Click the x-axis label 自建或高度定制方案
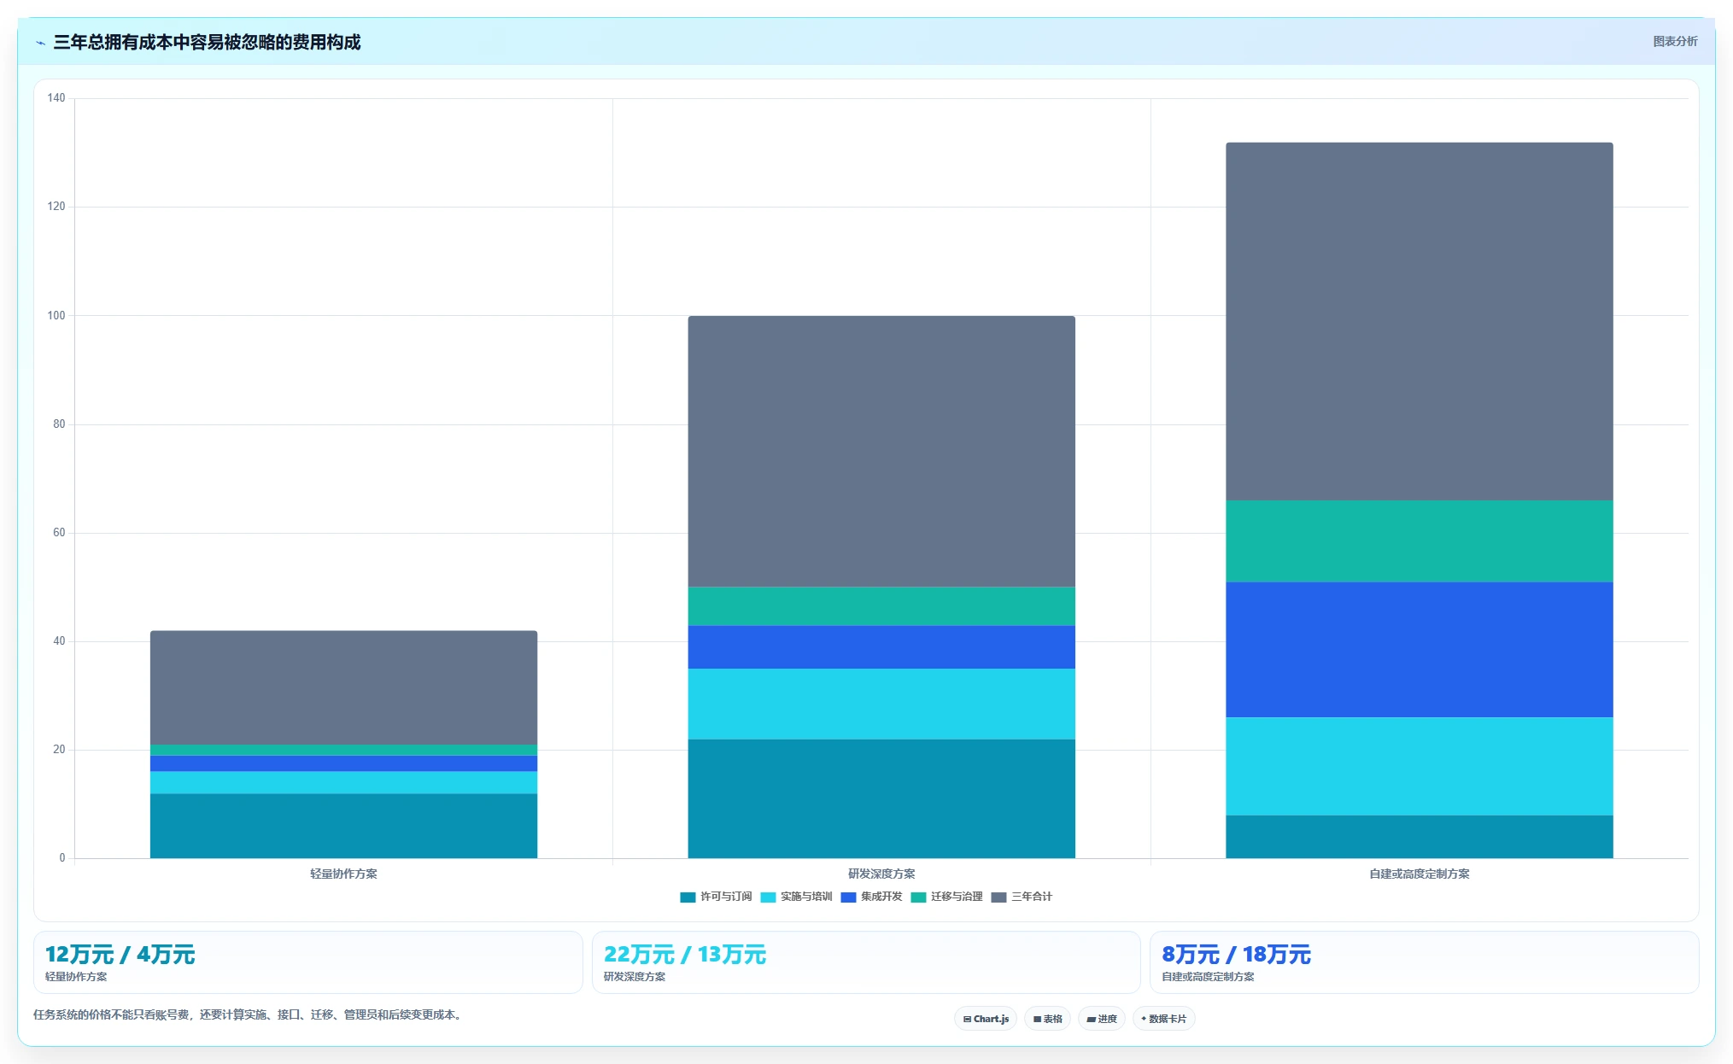The image size is (1733, 1064). point(1420,874)
